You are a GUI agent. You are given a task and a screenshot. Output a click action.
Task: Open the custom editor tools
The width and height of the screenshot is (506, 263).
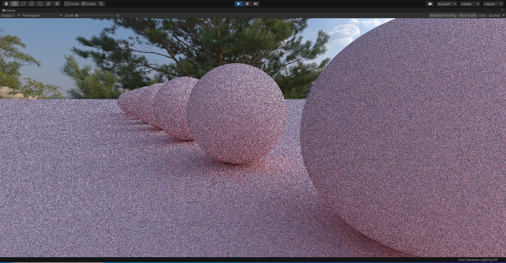tap(57, 4)
